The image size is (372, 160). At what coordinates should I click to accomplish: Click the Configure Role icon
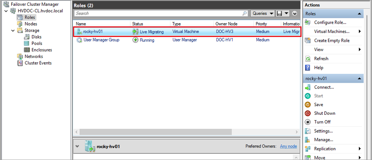(308, 22)
